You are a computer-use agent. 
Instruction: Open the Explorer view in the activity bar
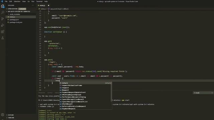[x=3, y=6]
